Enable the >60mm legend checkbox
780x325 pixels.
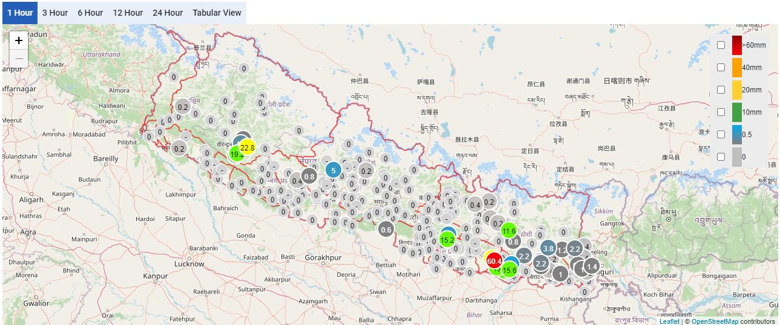[721, 45]
